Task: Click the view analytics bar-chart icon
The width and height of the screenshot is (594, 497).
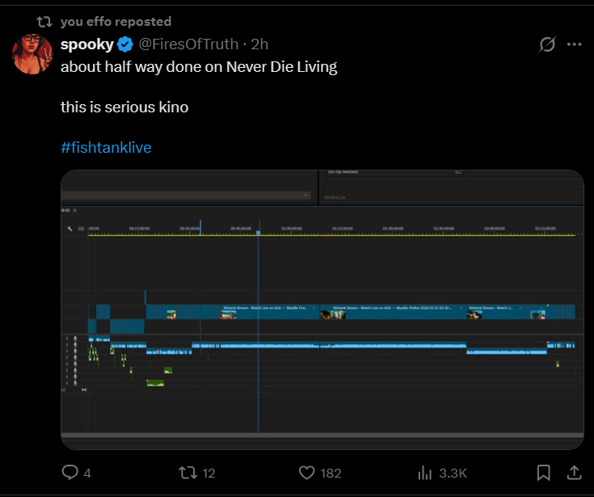Action: 425,473
